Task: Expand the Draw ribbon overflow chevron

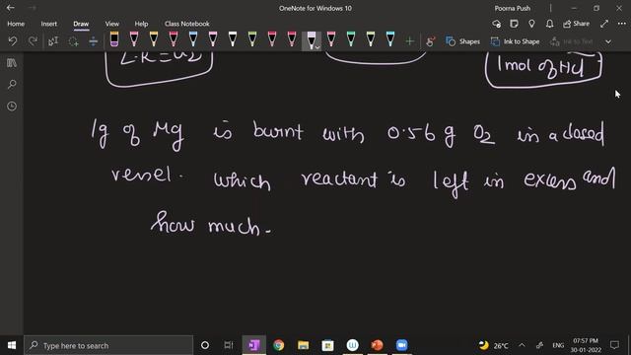Action: [x=608, y=41]
